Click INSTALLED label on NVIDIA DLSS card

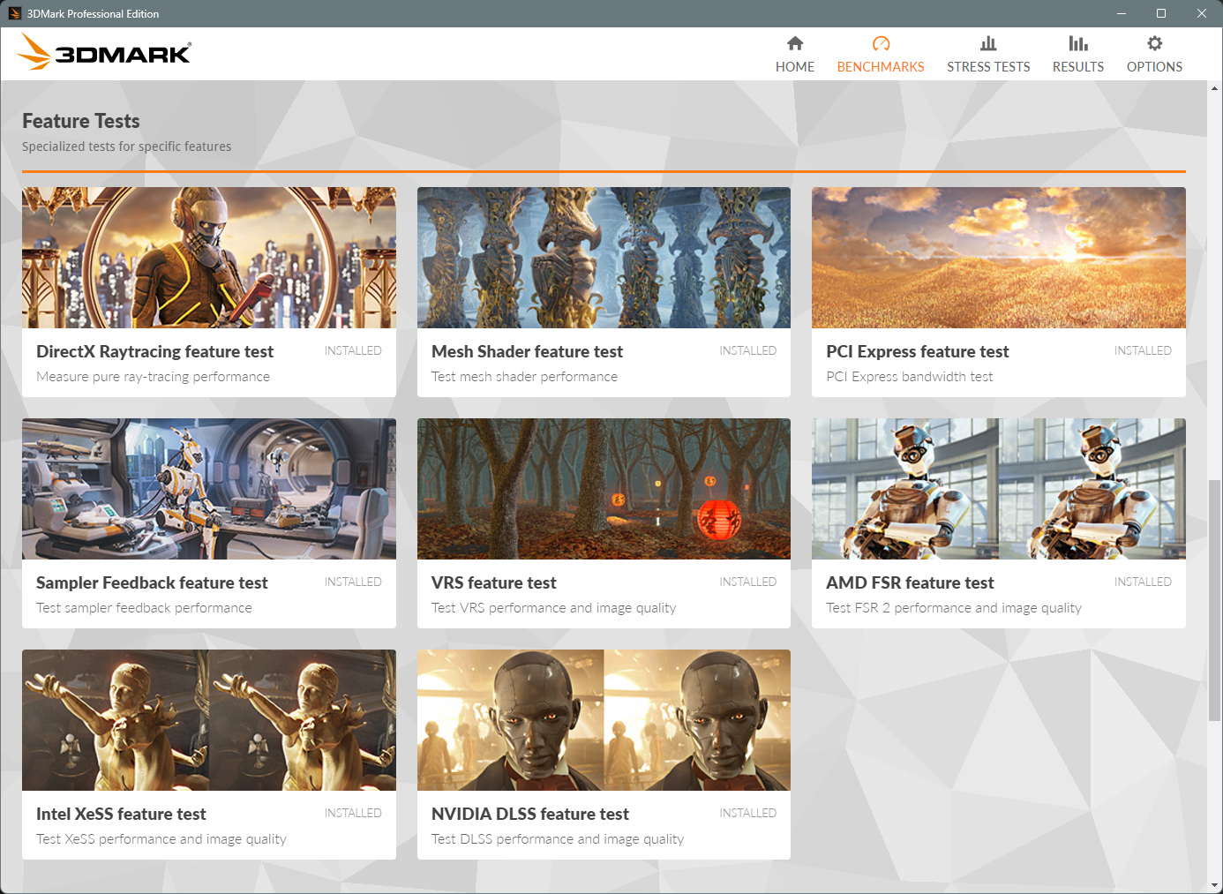point(747,813)
